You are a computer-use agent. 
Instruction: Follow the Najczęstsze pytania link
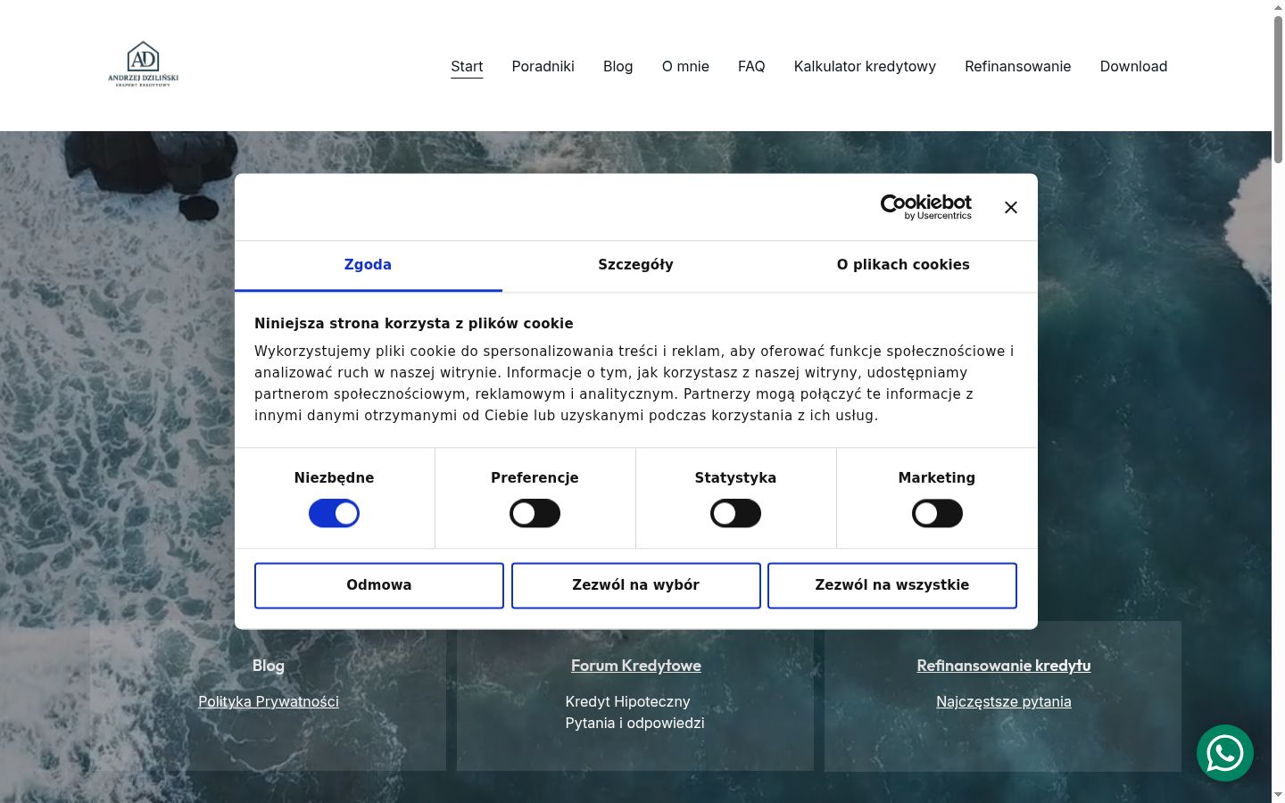1003,701
